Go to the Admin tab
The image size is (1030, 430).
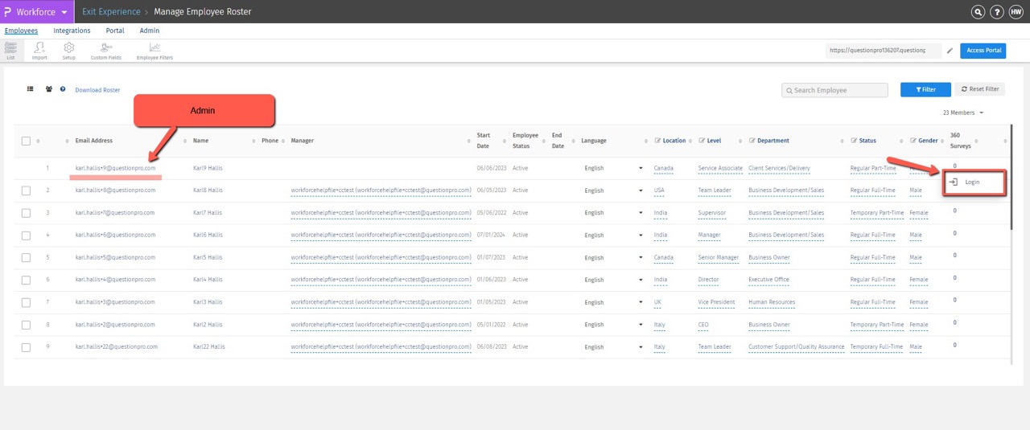pyautogui.click(x=149, y=31)
